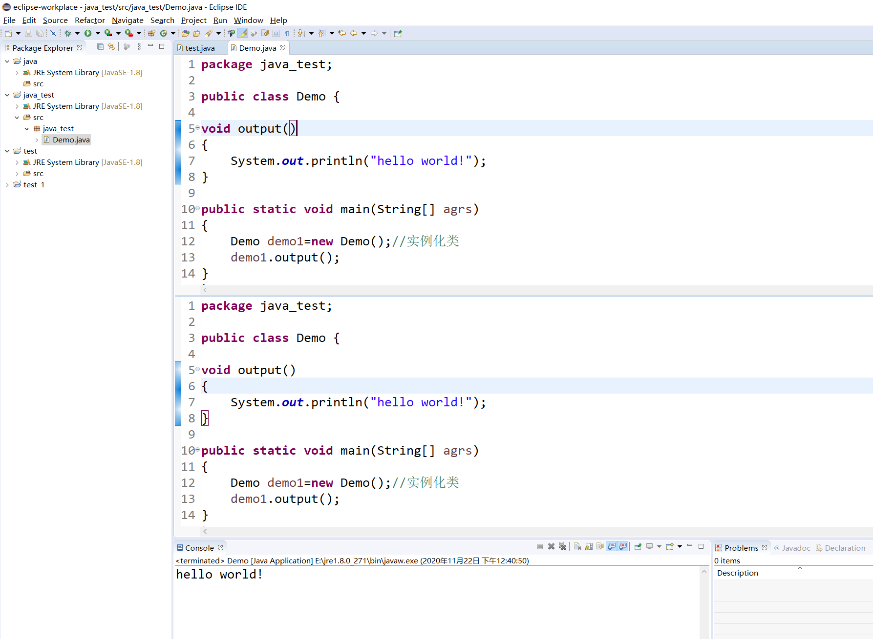This screenshot has width=873, height=639.
Task: Click Display Selected Console icon
Action: tap(649, 546)
